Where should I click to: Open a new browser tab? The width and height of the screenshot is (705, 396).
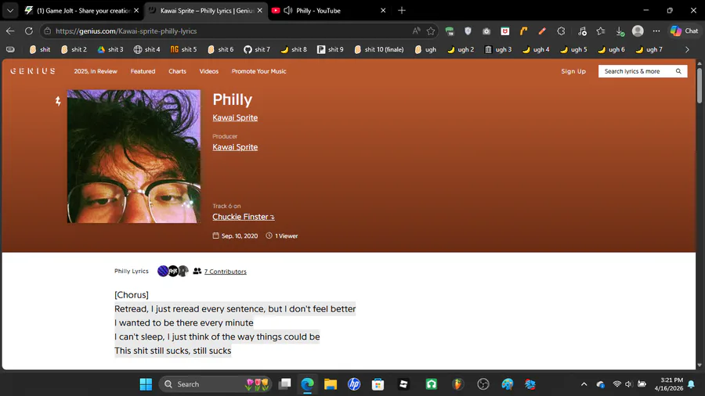(402, 10)
